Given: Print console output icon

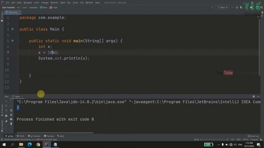Looking at the screenshot, I should coord(11,119).
